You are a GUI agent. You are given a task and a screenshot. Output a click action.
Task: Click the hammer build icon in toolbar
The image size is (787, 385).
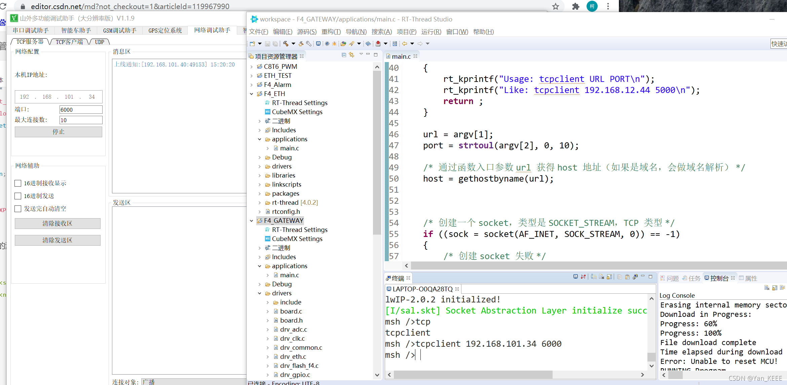click(286, 44)
